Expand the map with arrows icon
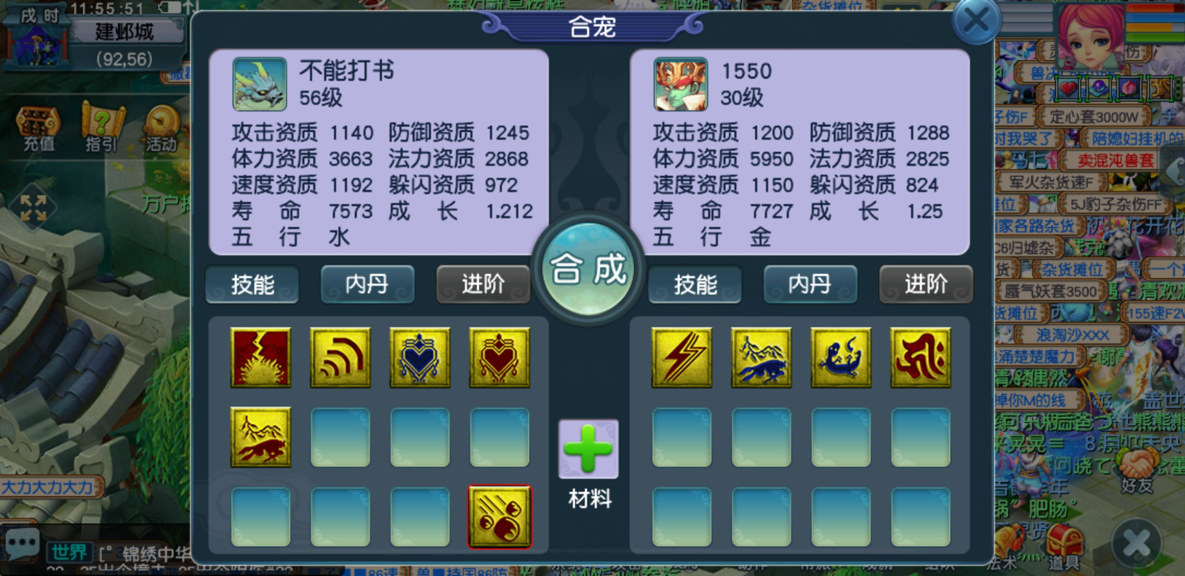Screen dimensions: 1185x576 coord(34,208)
